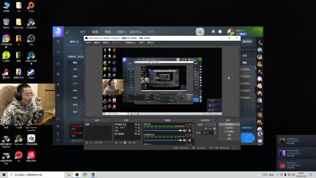
Task: Enable 工作室模式 in OBS controls
Action: point(229,132)
